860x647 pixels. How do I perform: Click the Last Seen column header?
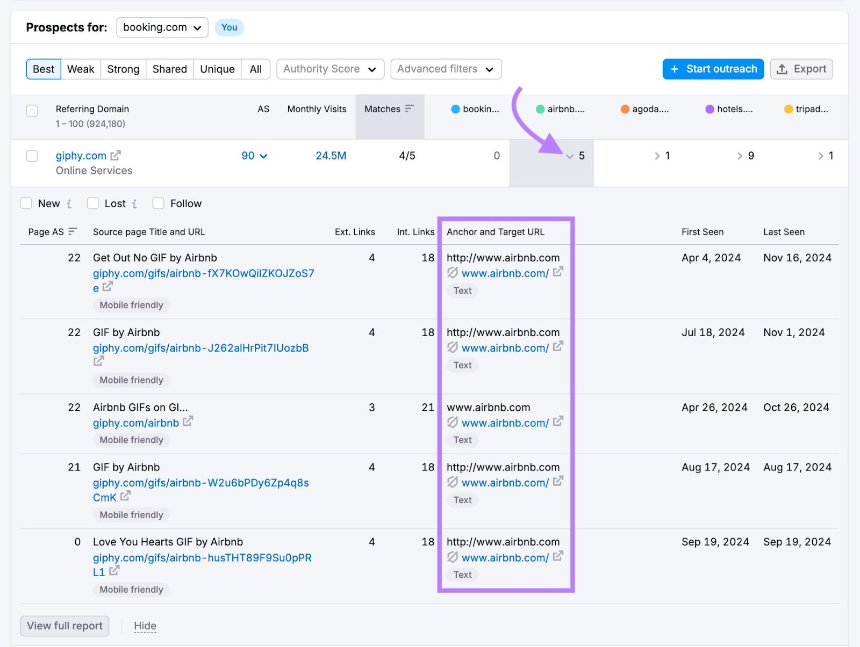(784, 231)
